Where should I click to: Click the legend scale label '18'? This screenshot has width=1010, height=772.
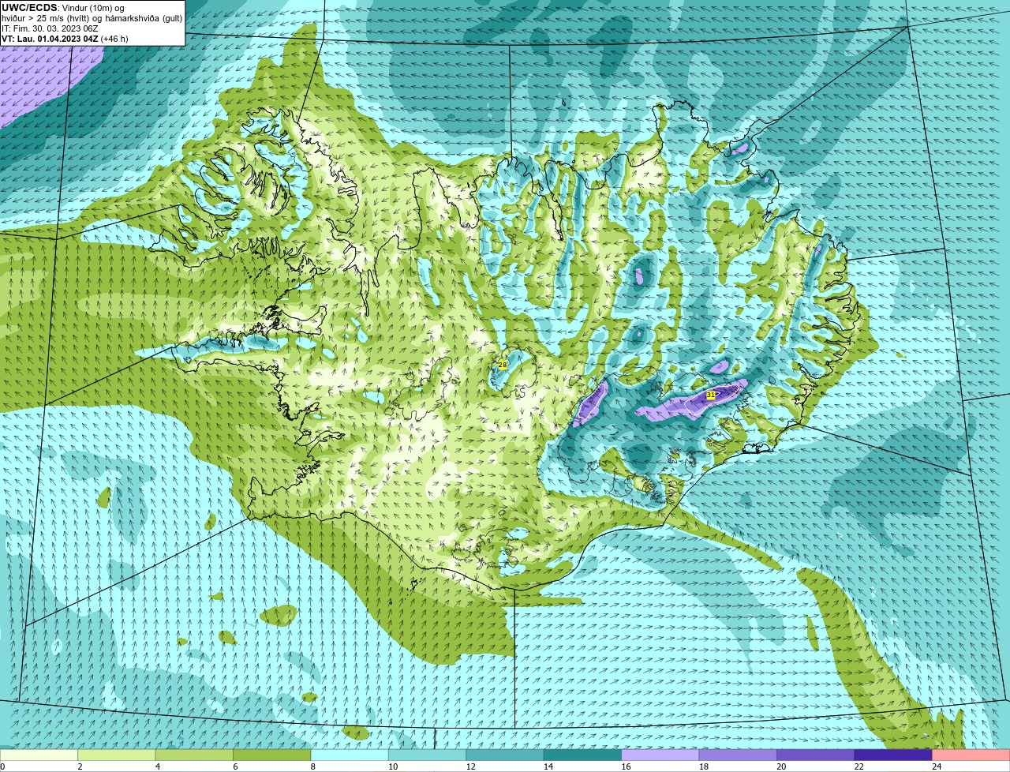pyautogui.click(x=703, y=766)
